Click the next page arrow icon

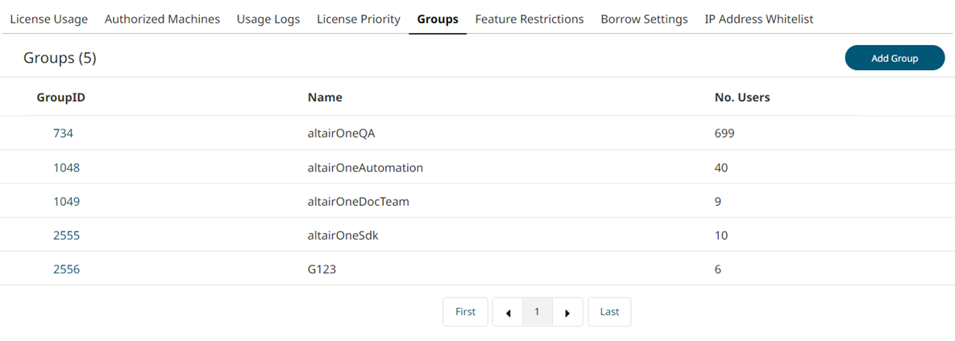(567, 312)
